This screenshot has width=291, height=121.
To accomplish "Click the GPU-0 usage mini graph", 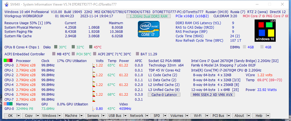I will (94, 108).
